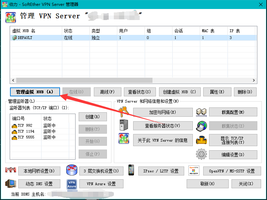
Task: Click the MAC 表 column header
Action: [214, 31]
